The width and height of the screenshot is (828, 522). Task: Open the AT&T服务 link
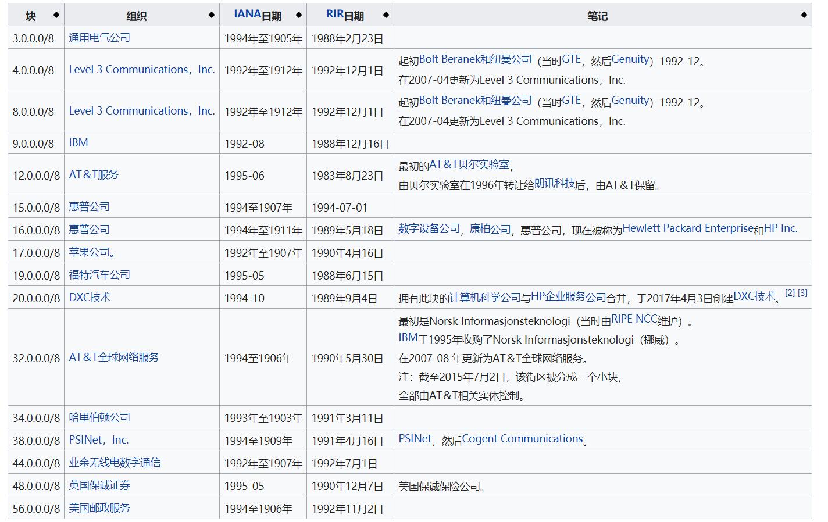click(x=94, y=175)
